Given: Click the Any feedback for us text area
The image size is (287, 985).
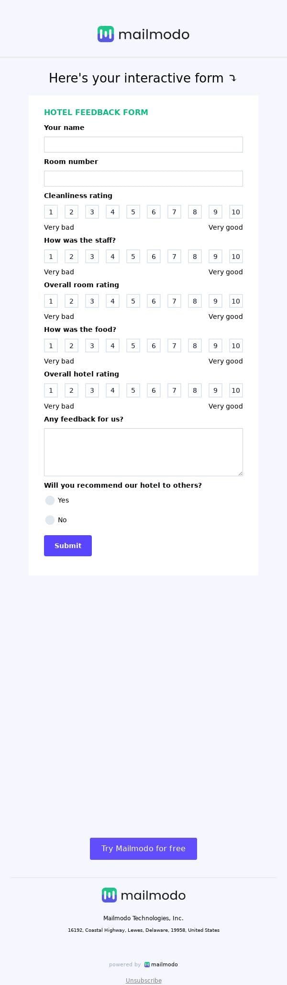Looking at the screenshot, I should tap(143, 452).
